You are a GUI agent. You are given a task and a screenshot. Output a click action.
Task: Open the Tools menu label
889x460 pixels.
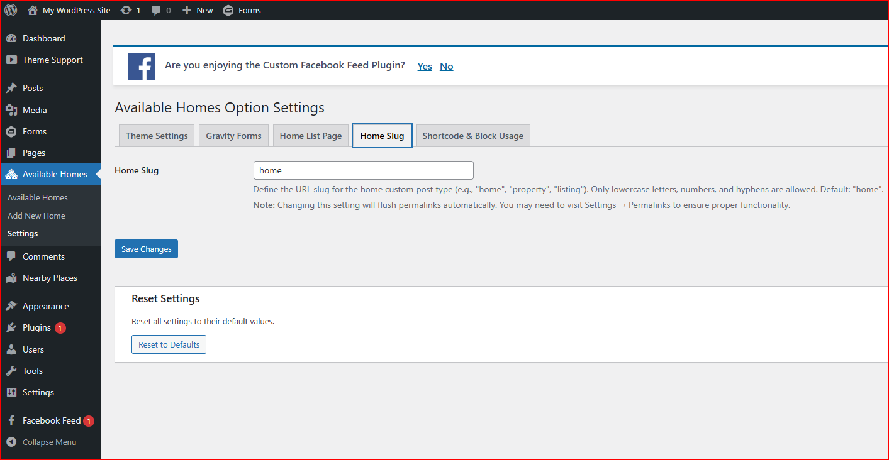33,371
